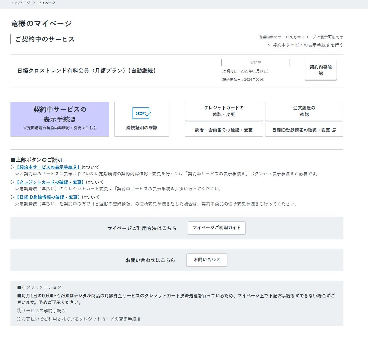Click the 竜様のマイページ heading
368x342 pixels.
(x=41, y=23)
